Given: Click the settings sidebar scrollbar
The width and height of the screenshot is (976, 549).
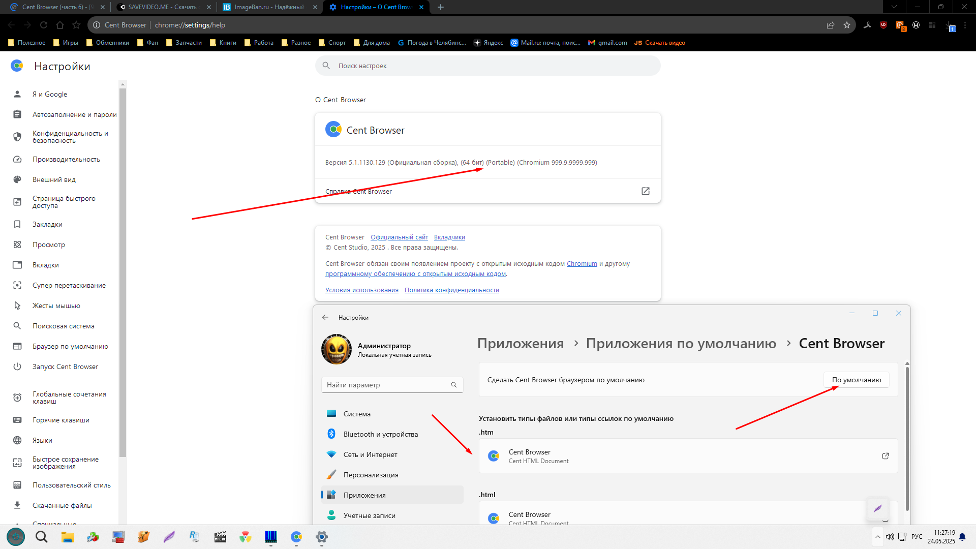Looking at the screenshot, I should tap(123, 272).
